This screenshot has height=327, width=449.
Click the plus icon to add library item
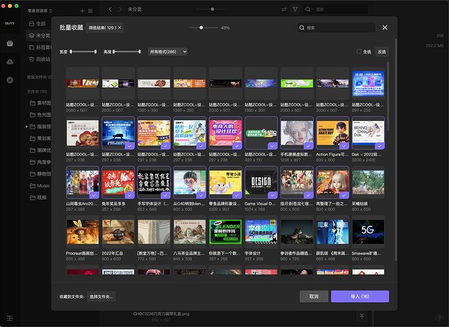(82, 11)
